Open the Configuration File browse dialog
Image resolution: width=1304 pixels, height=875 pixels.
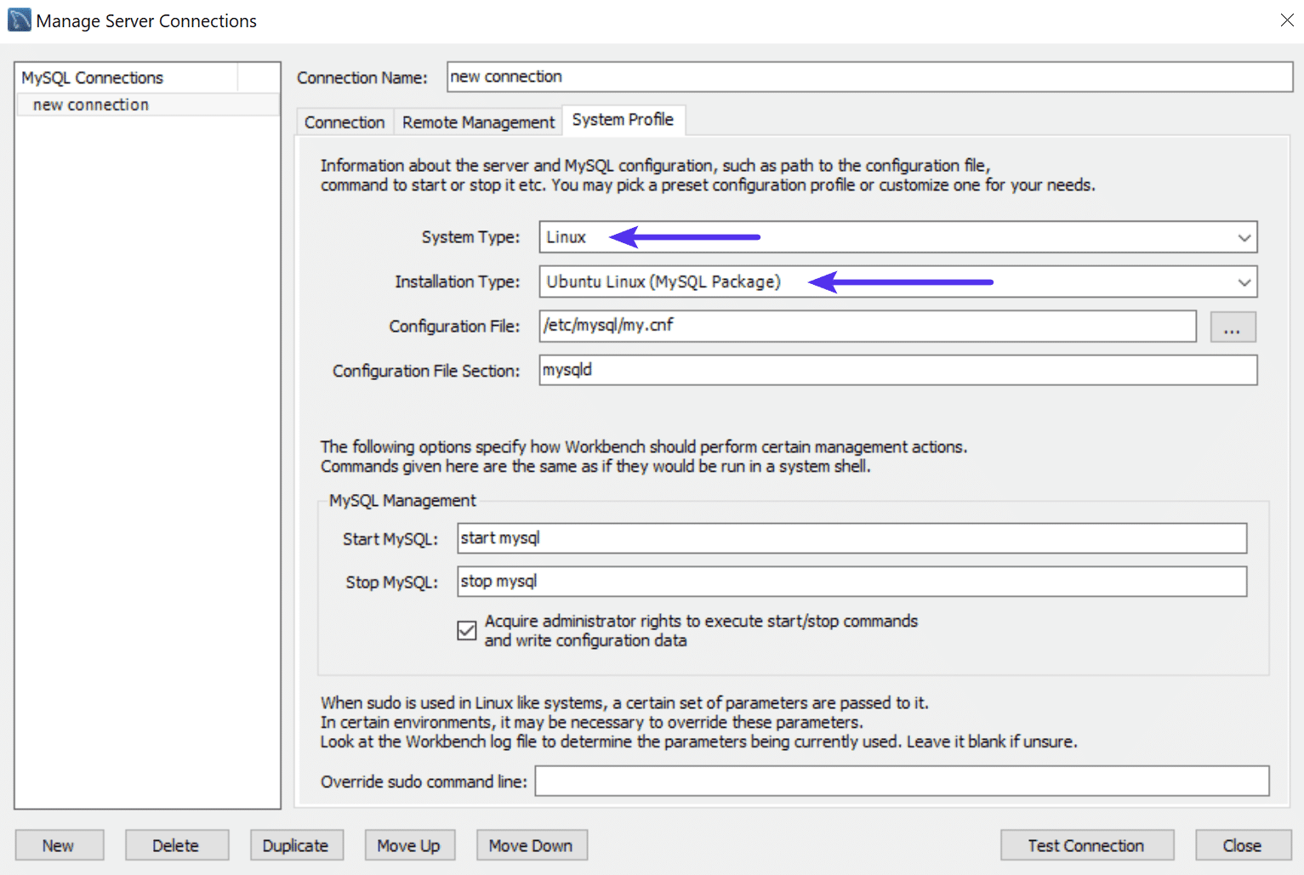tap(1233, 326)
